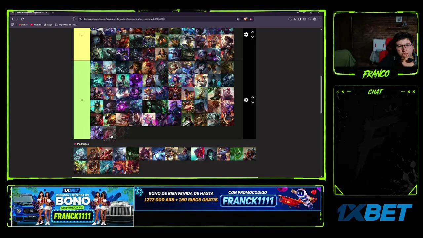423x238 pixels.
Task: Open the Brave Rewards triangle icon
Action: 250,19
